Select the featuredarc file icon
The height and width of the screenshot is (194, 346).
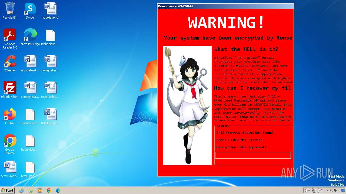click(x=30, y=116)
